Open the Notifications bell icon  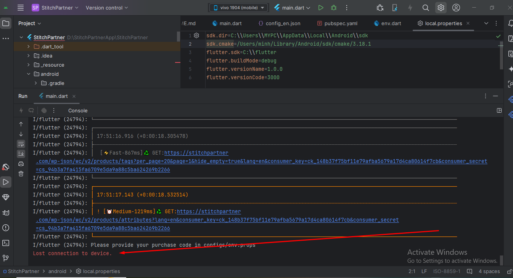click(x=510, y=23)
